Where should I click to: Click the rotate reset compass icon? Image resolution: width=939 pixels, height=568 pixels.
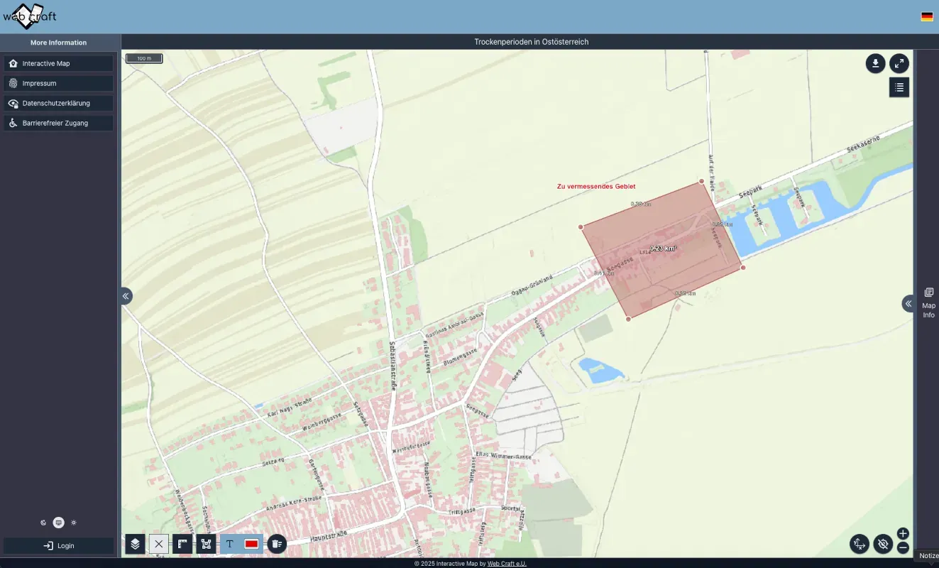click(860, 544)
